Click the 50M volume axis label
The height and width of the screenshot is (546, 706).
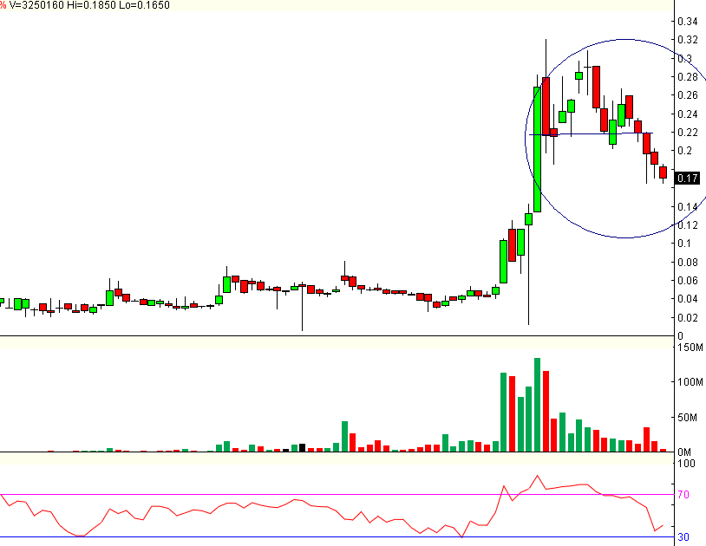pyautogui.click(x=687, y=418)
